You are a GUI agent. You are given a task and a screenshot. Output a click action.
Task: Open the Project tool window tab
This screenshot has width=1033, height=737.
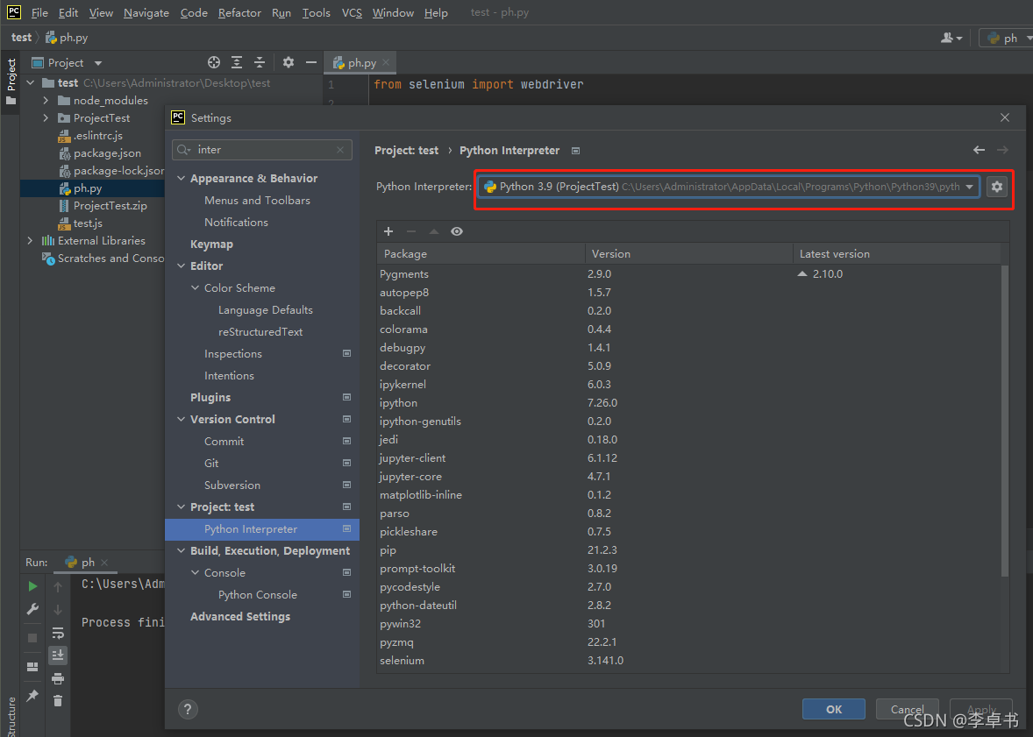click(11, 81)
